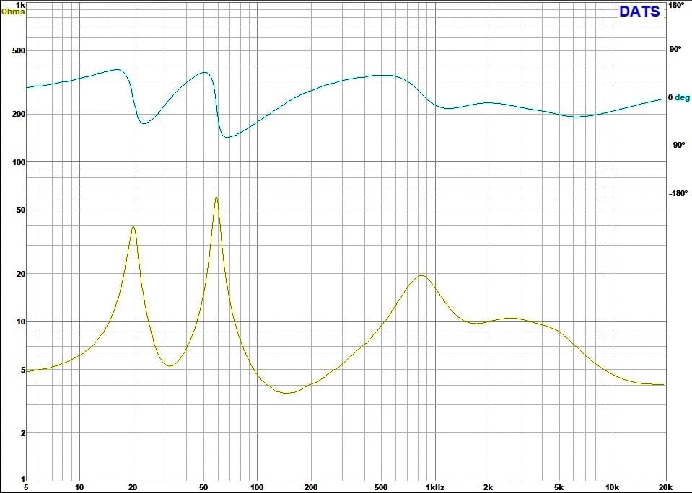Click the yellow curve minimum between 100 and 200 Hz

[286, 393]
